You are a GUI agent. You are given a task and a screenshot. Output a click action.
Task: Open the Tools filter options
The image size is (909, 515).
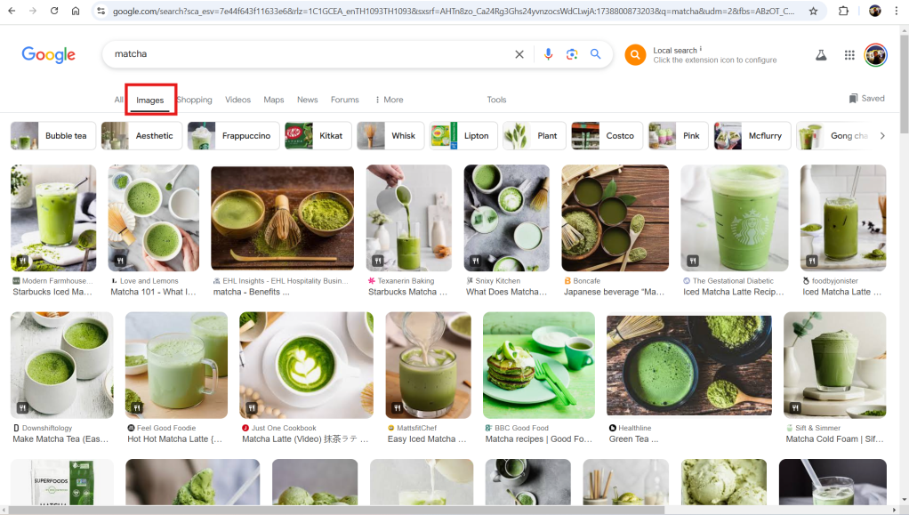(496, 100)
